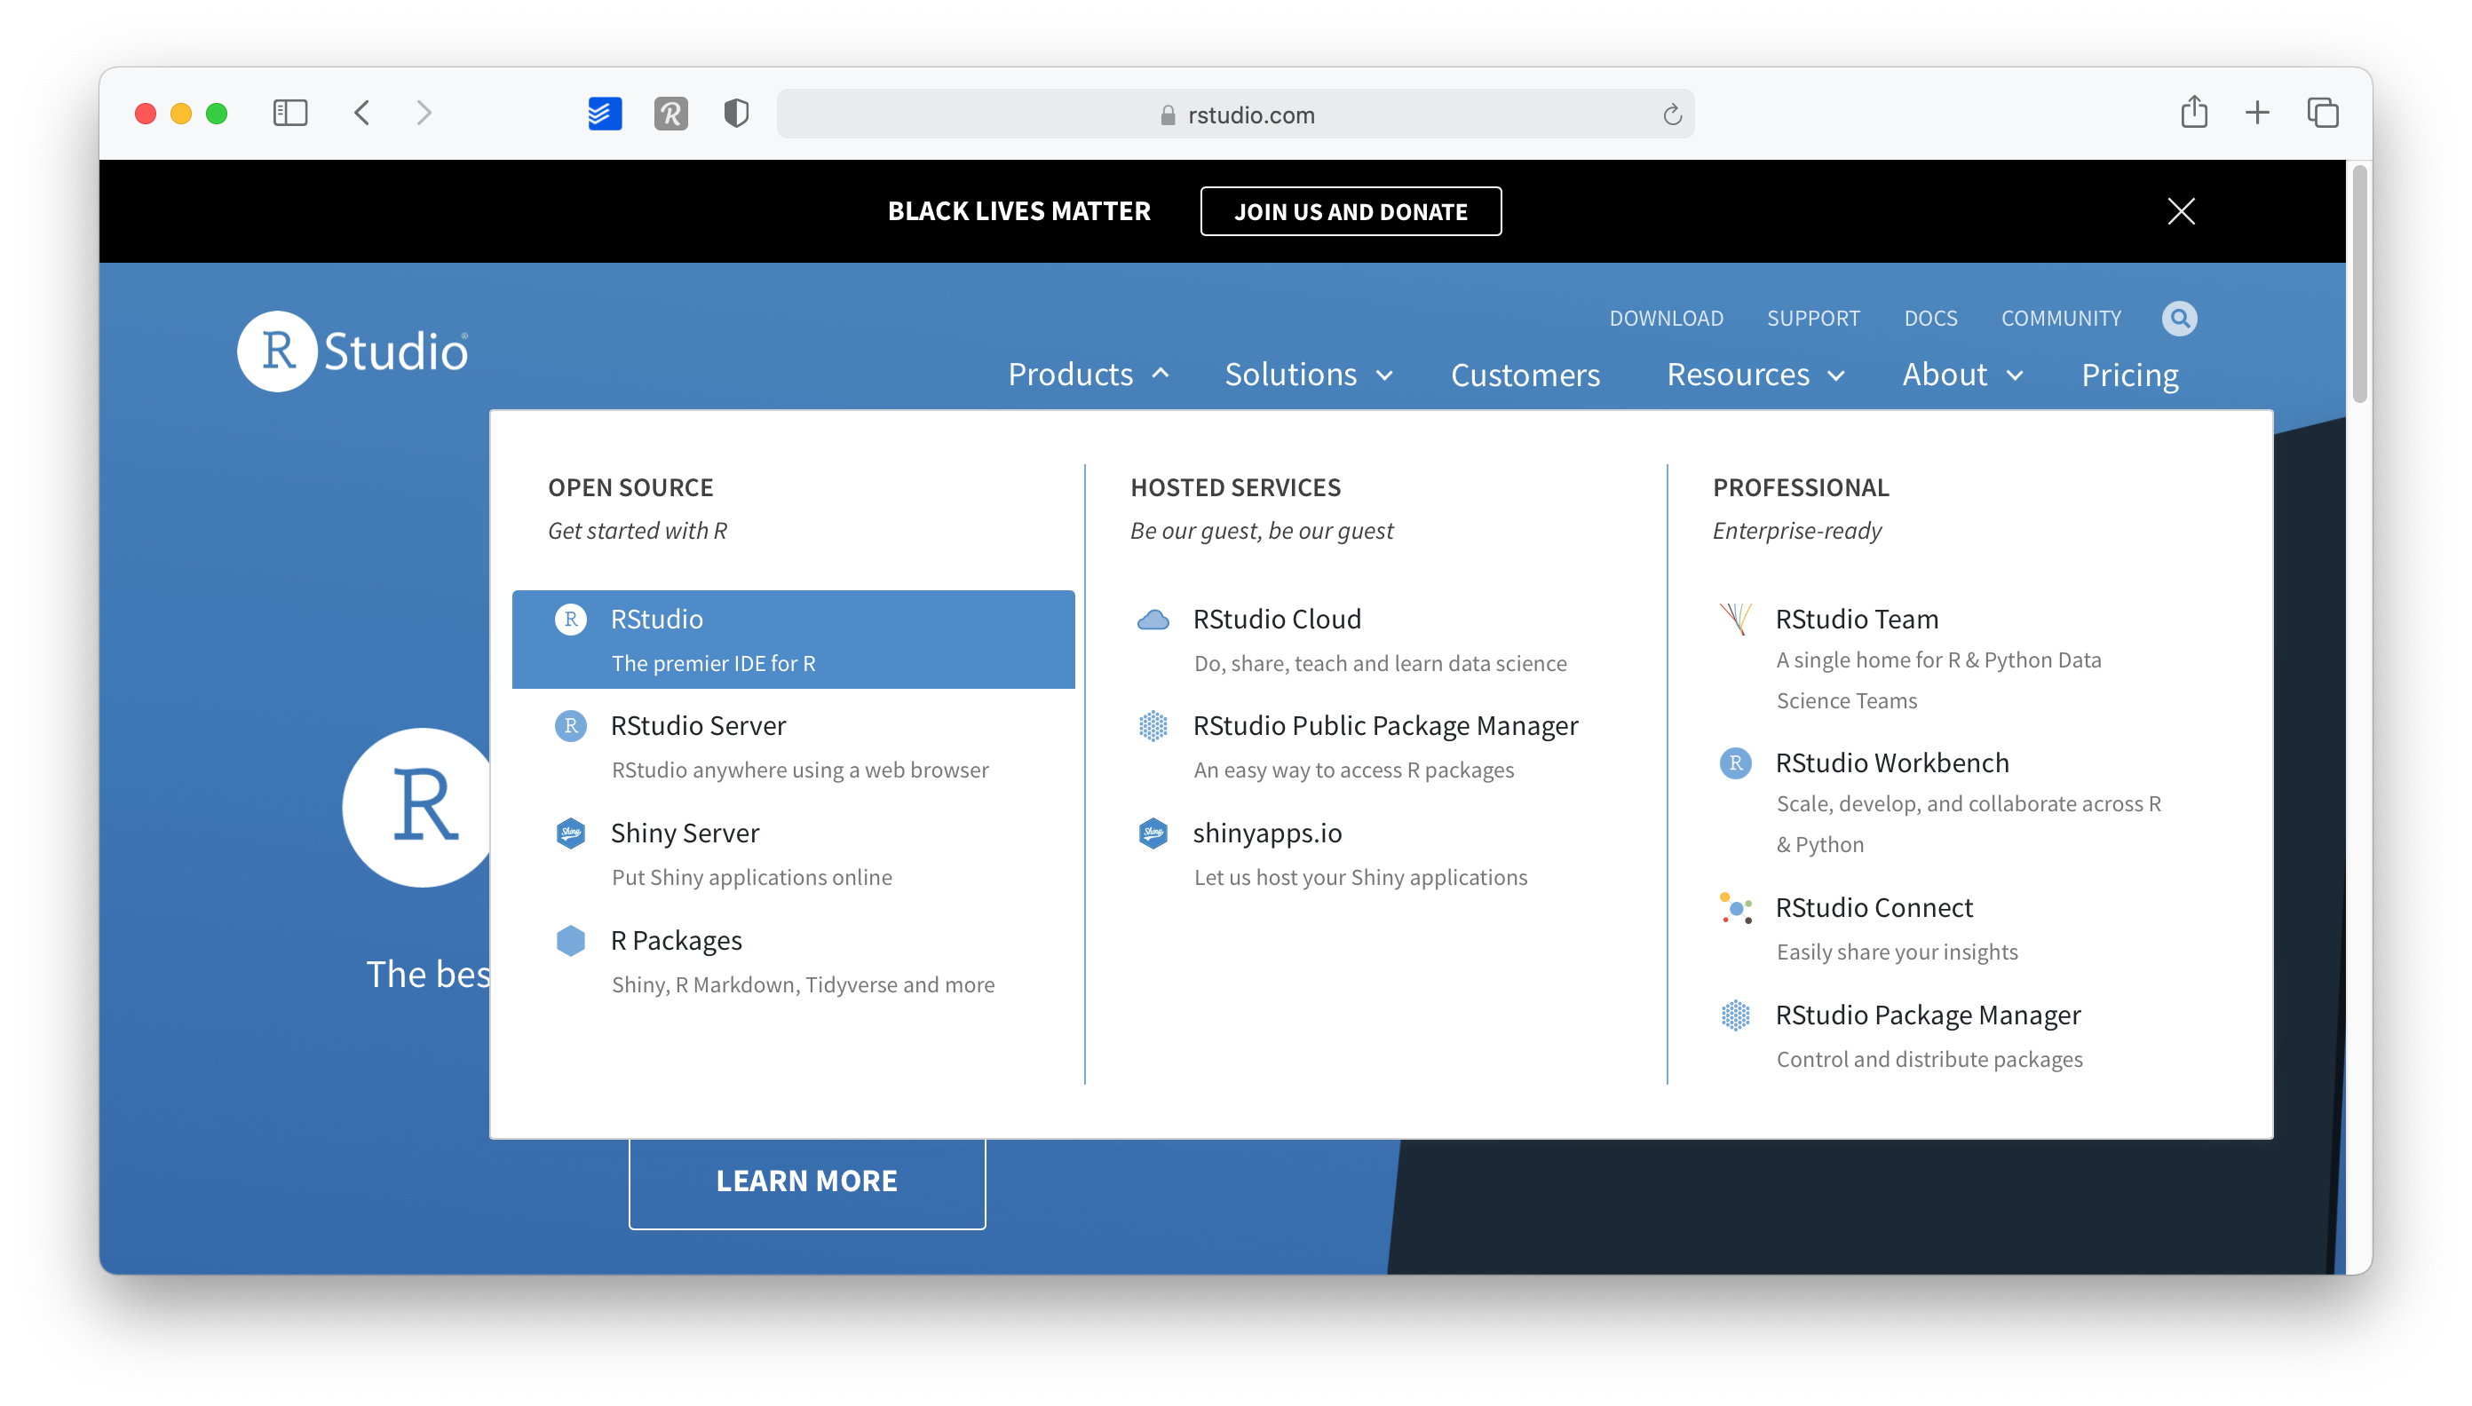Click 'Put Shiny applications online' text
The width and height of the screenshot is (2472, 1406).
[x=751, y=877]
